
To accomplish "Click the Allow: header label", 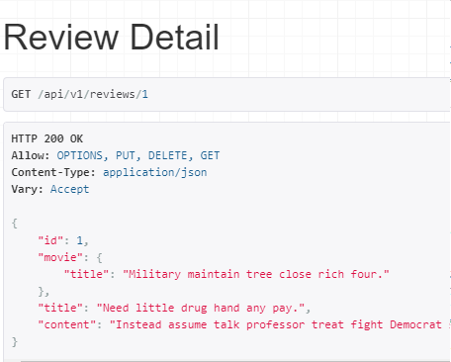I will click(x=31, y=155).
